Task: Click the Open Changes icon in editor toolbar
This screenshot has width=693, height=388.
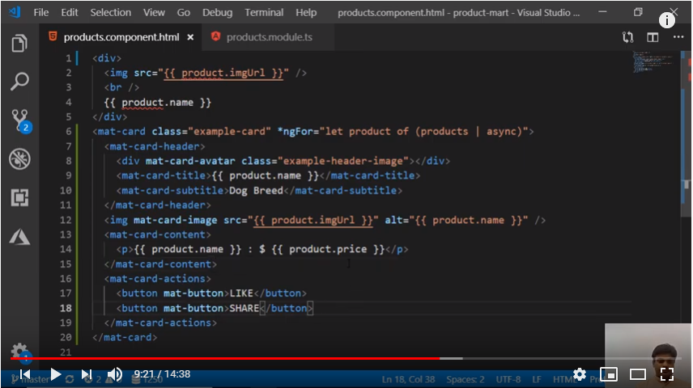Action: (627, 37)
